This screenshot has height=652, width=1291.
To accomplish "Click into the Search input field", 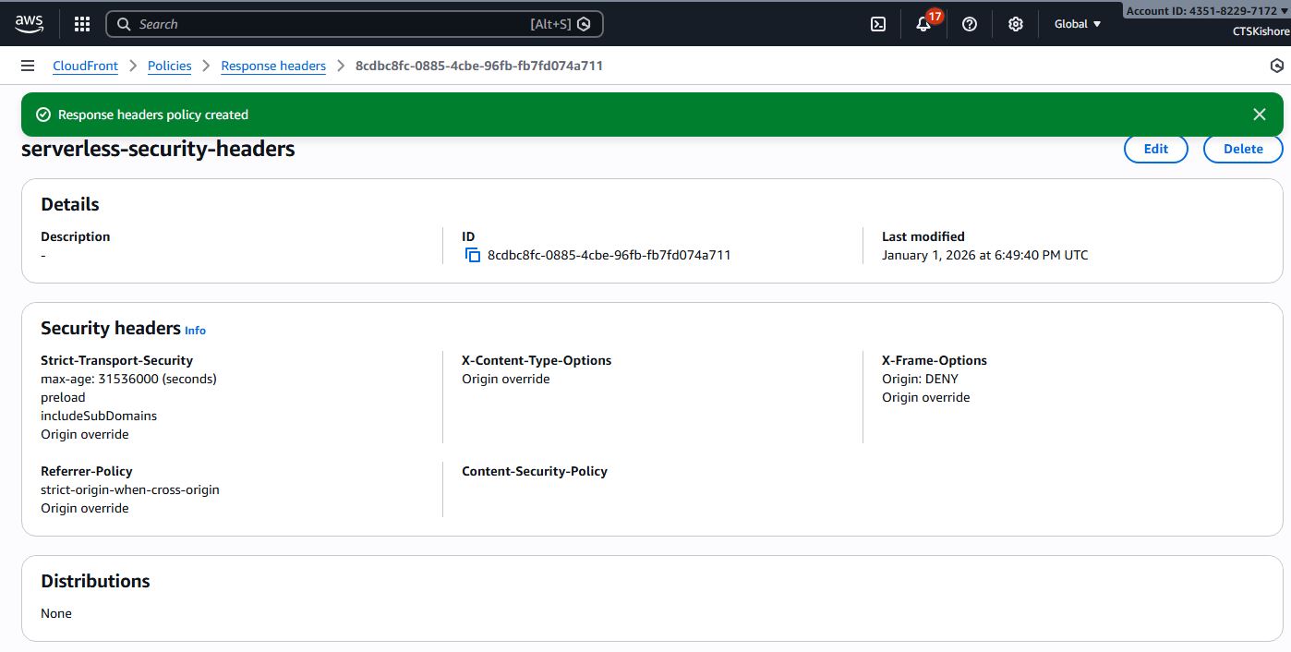I will coord(332,24).
